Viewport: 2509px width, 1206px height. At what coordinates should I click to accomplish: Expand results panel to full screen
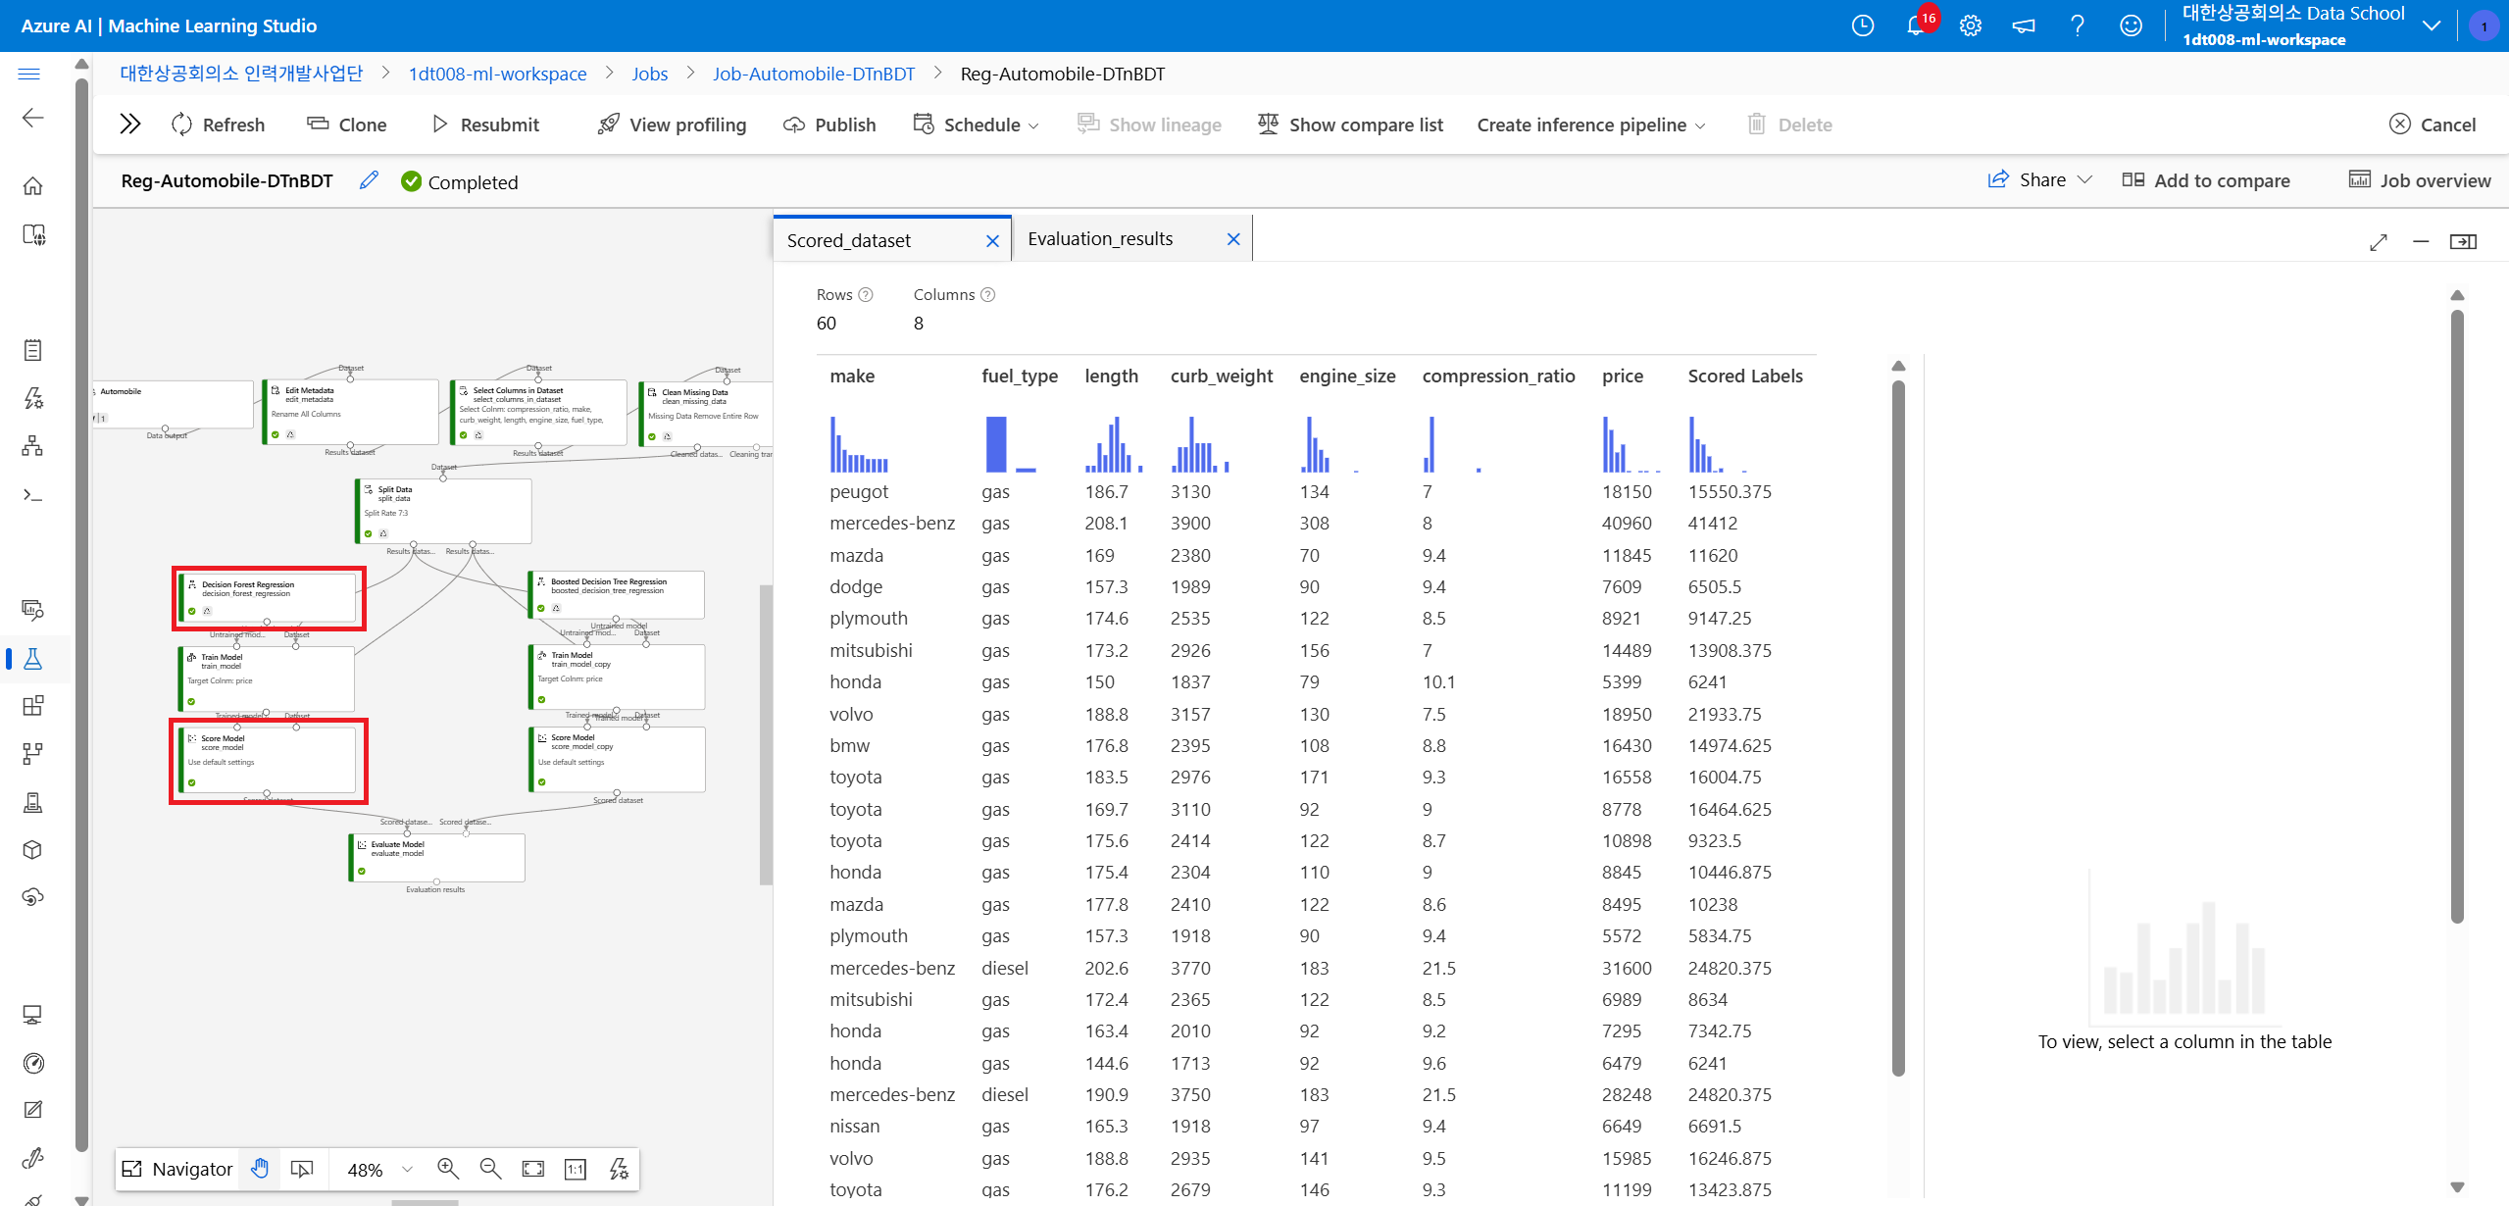pyautogui.click(x=2378, y=241)
